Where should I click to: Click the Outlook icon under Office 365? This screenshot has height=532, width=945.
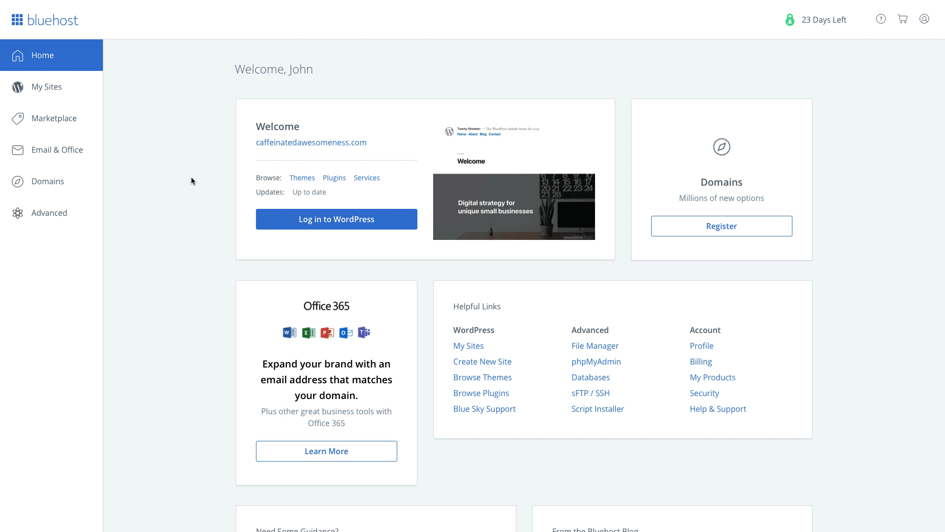coord(346,332)
